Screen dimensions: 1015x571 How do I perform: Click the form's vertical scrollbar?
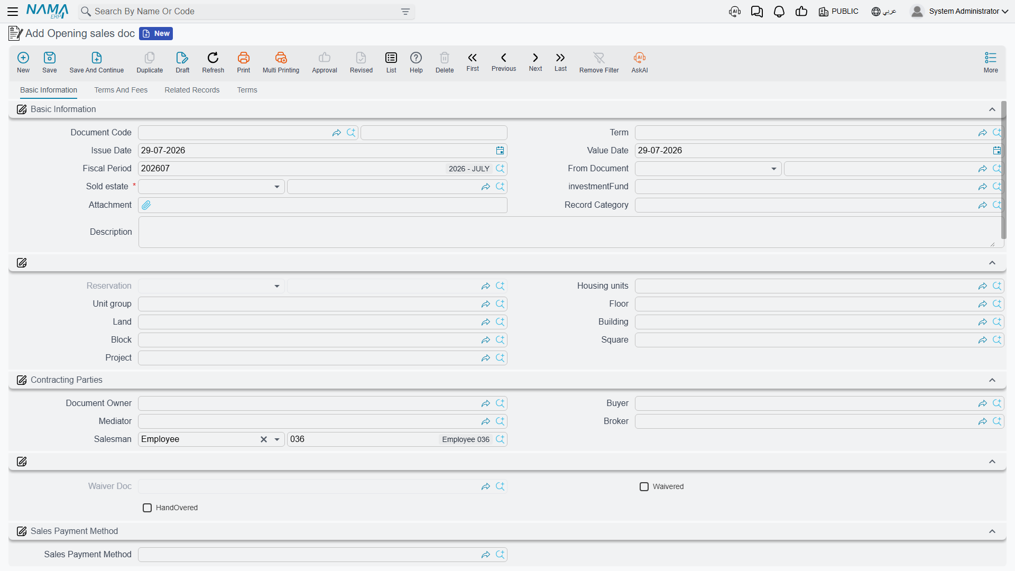[1003, 169]
